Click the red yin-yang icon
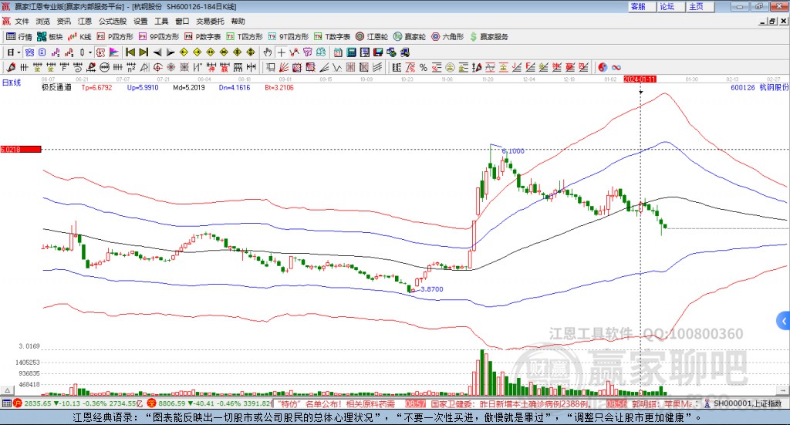Image resolution: width=790 pixels, height=425 pixels. pyautogui.click(x=603, y=67)
